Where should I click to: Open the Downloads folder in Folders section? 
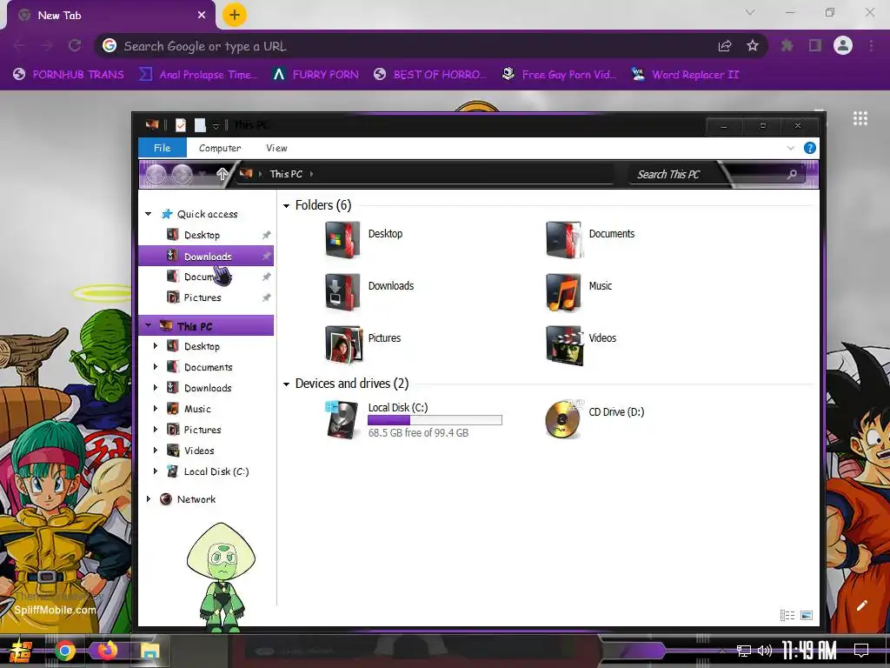pyautogui.click(x=342, y=292)
